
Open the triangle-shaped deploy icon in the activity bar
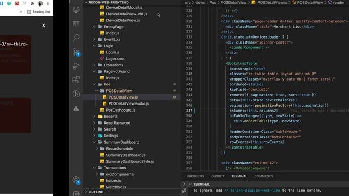coord(76,108)
